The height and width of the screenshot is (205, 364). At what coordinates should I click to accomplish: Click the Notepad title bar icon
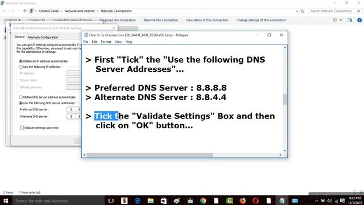point(86,35)
